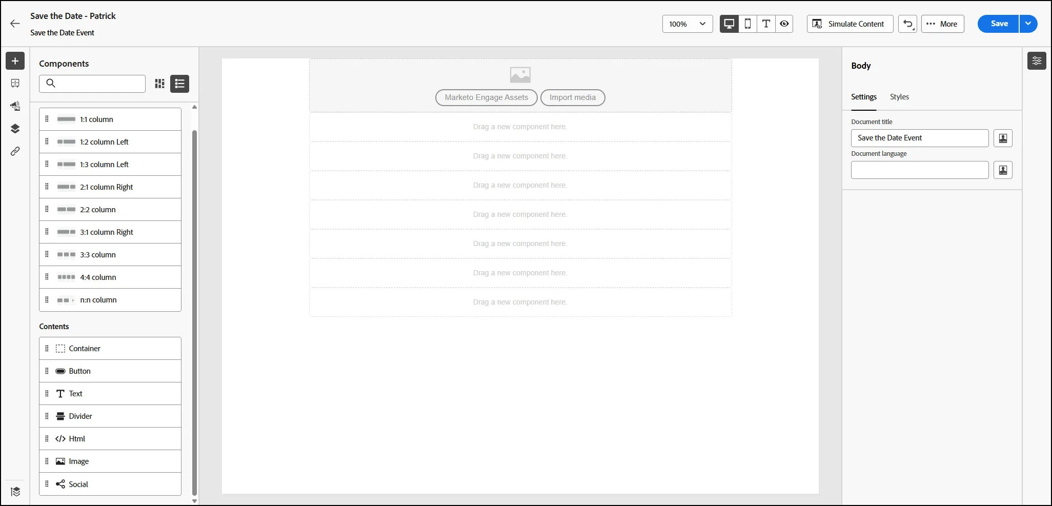Switch components to grid view

pos(160,84)
